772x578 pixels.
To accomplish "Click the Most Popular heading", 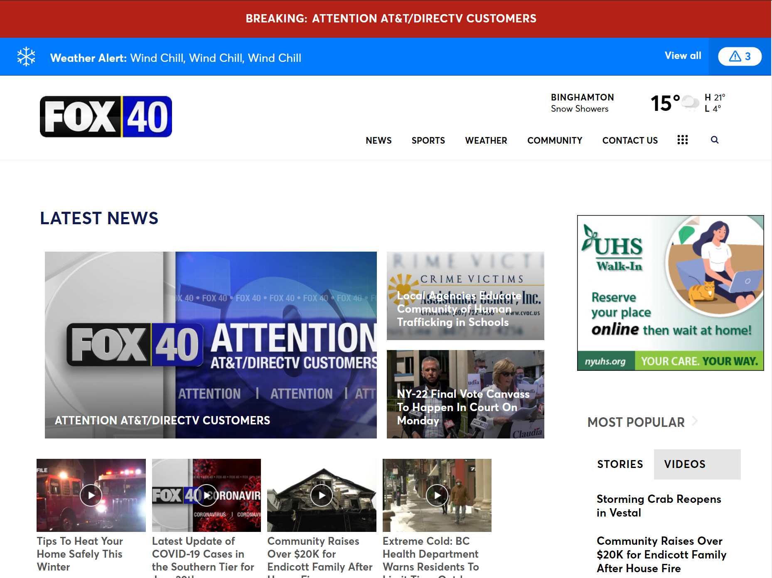I will pyautogui.click(x=636, y=422).
